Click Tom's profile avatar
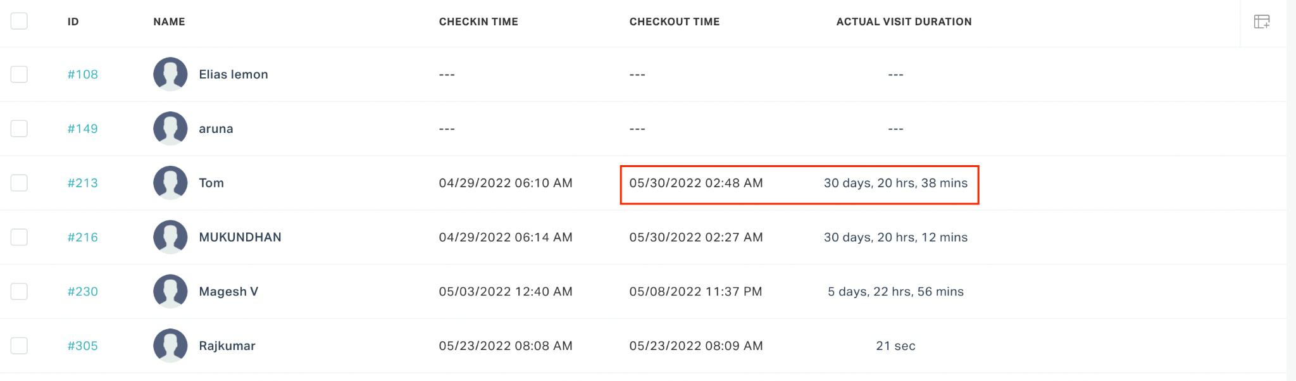 click(170, 183)
